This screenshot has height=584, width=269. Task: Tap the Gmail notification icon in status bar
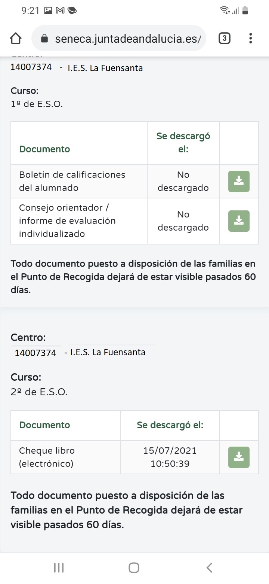coord(60,10)
